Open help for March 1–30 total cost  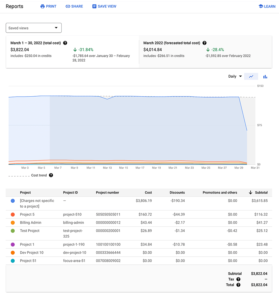pyautogui.click(x=65, y=43)
